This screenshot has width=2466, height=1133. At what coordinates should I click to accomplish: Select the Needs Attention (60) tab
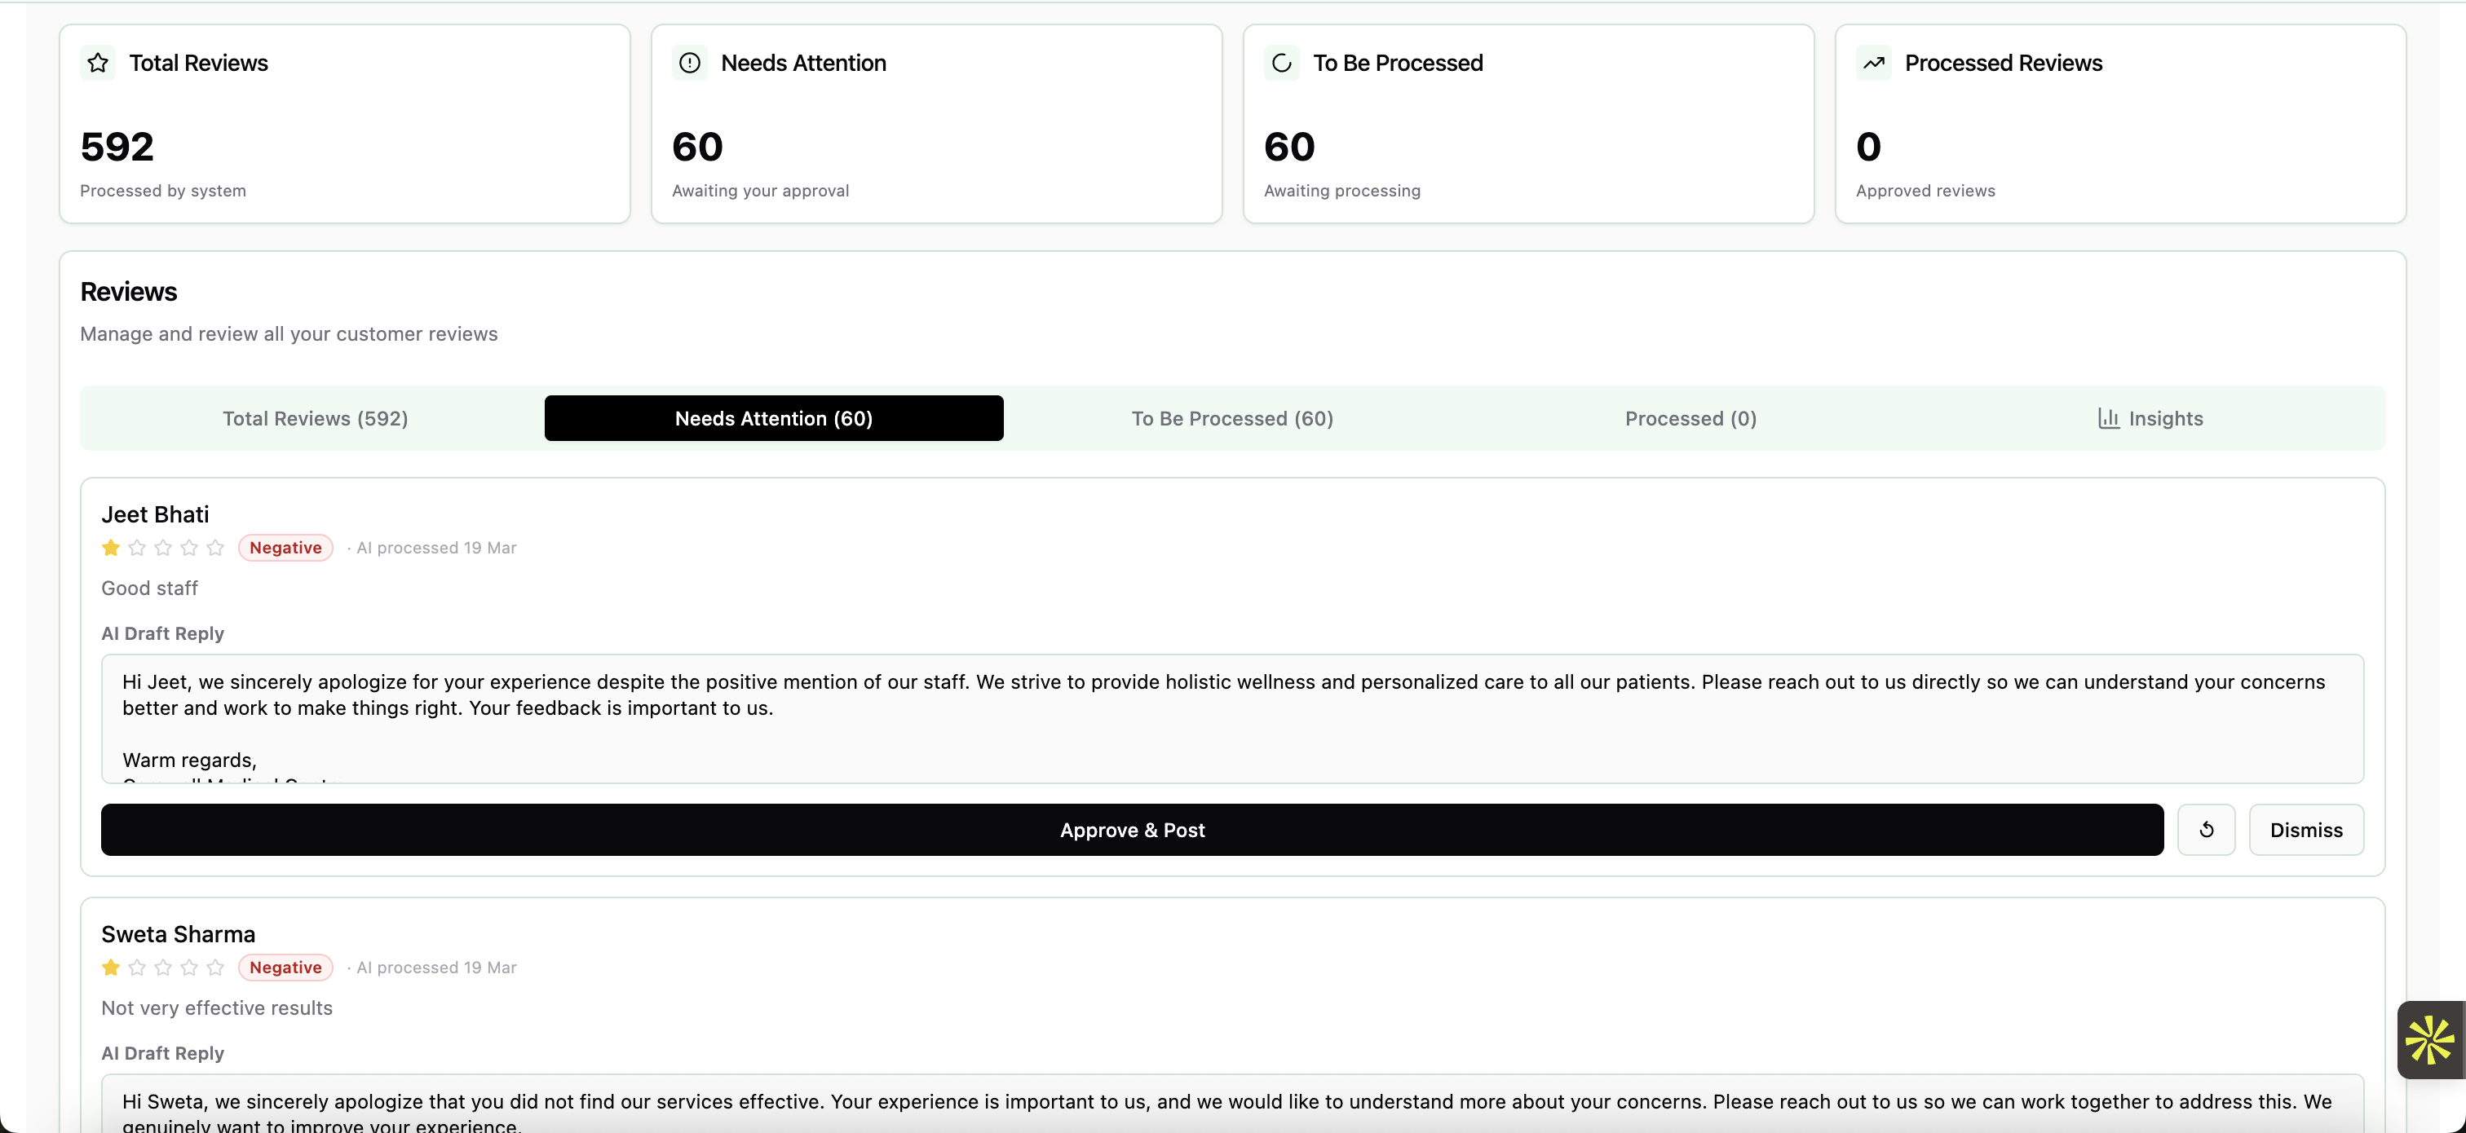coord(772,418)
